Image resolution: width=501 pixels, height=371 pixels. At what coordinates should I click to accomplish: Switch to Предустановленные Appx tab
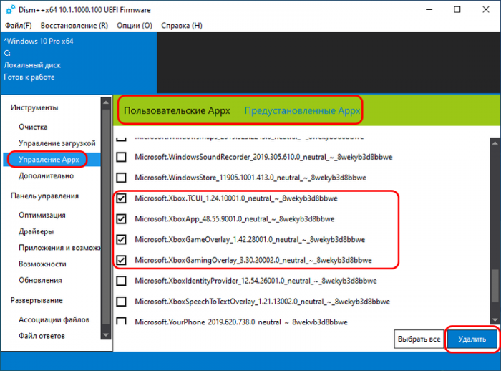click(302, 111)
